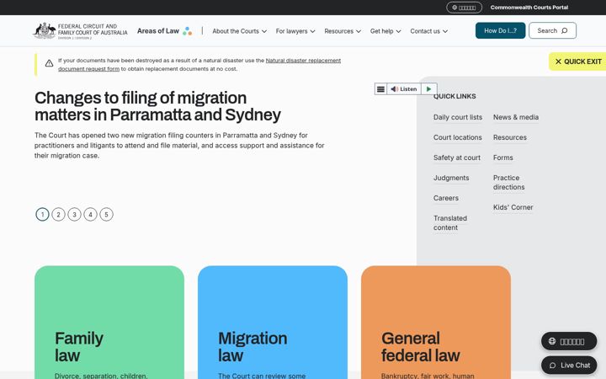This screenshot has width=606, height=379.
Task: Go to carousel slide 5
Action: 106,214
